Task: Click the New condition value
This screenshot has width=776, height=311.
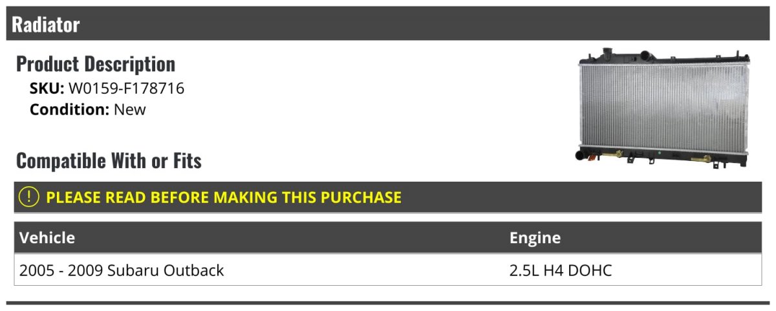Action: point(130,109)
